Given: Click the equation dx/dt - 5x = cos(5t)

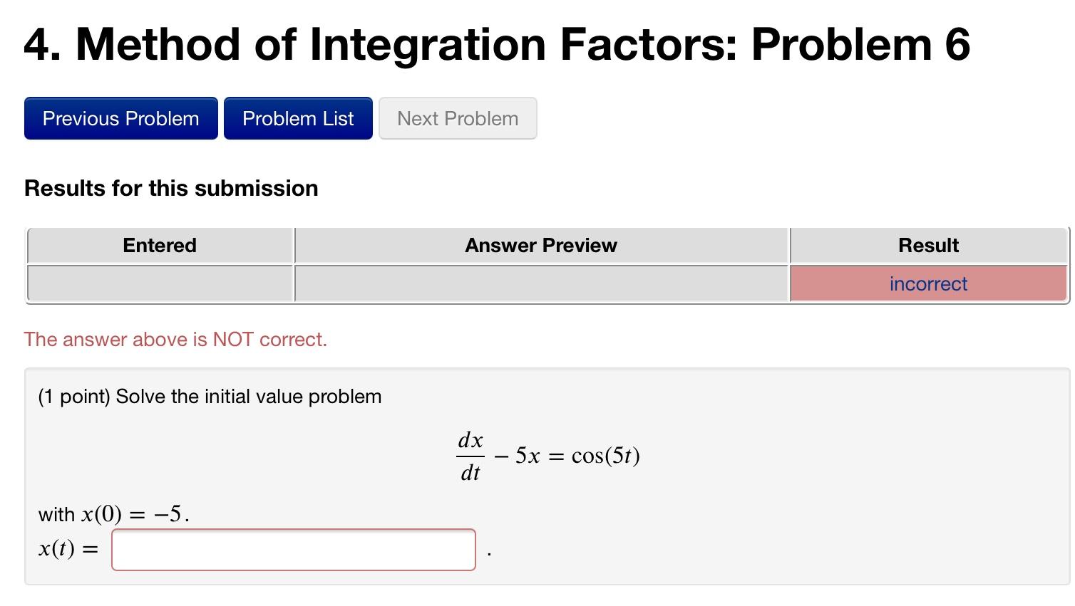Looking at the screenshot, I should click(548, 455).
